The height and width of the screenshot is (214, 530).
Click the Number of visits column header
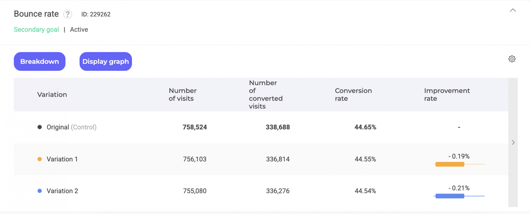pyautogui.click(x=182, y=94)
